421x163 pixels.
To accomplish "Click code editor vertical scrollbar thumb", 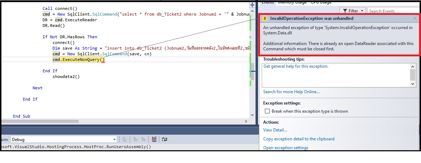I will (x=252, y=71).
